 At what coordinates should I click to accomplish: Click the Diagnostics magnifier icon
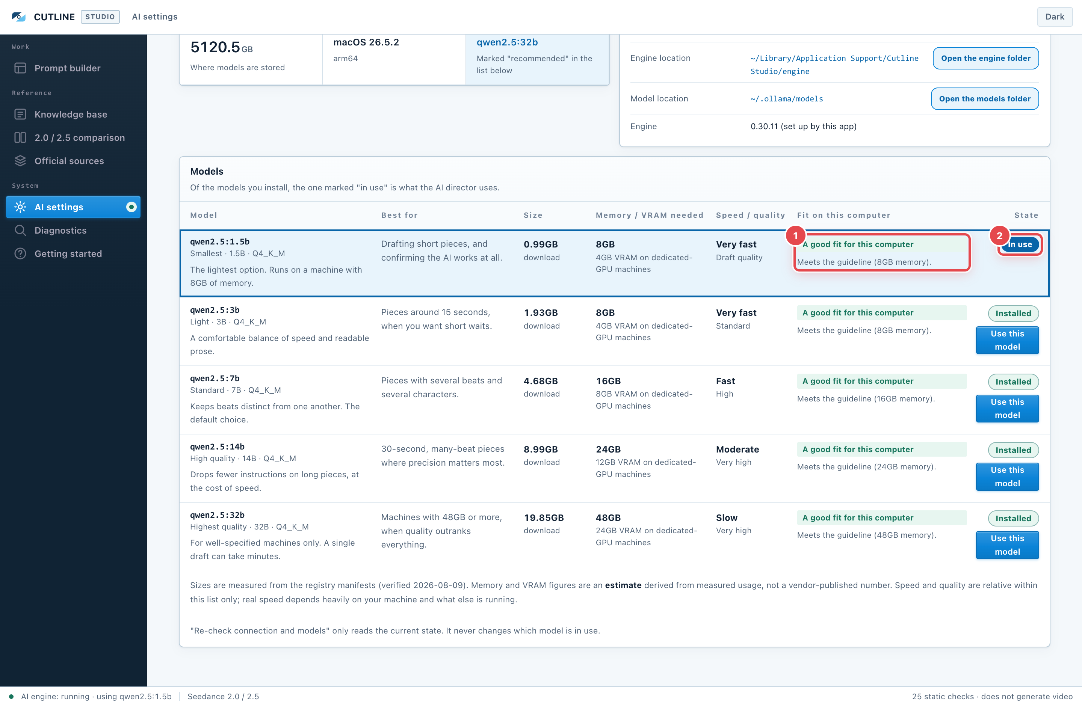click(20, 230)
